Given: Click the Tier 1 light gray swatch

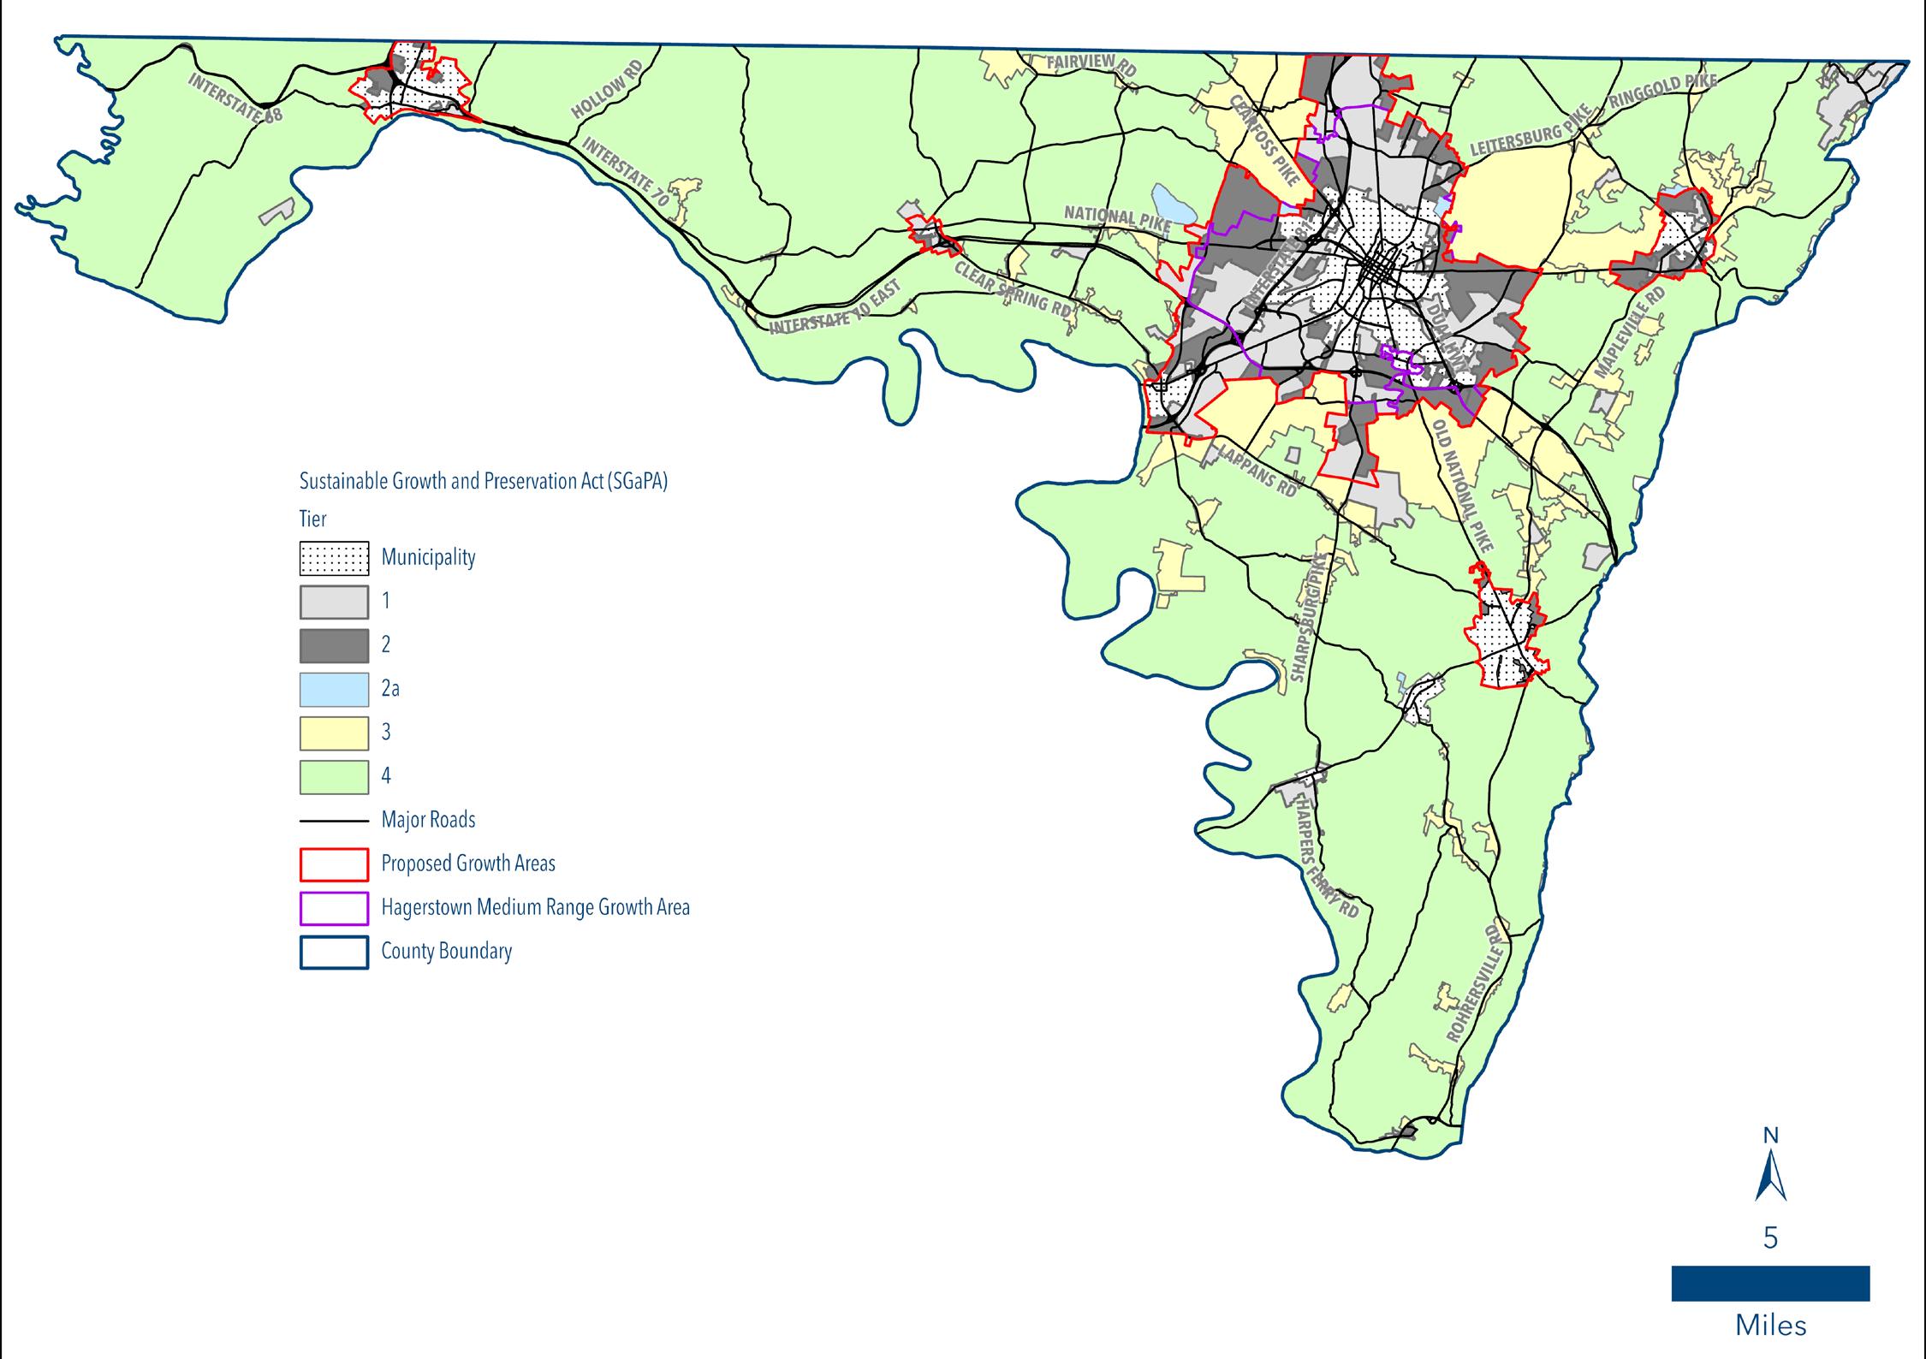Looking at the screenshot, I should coord(334,602).
